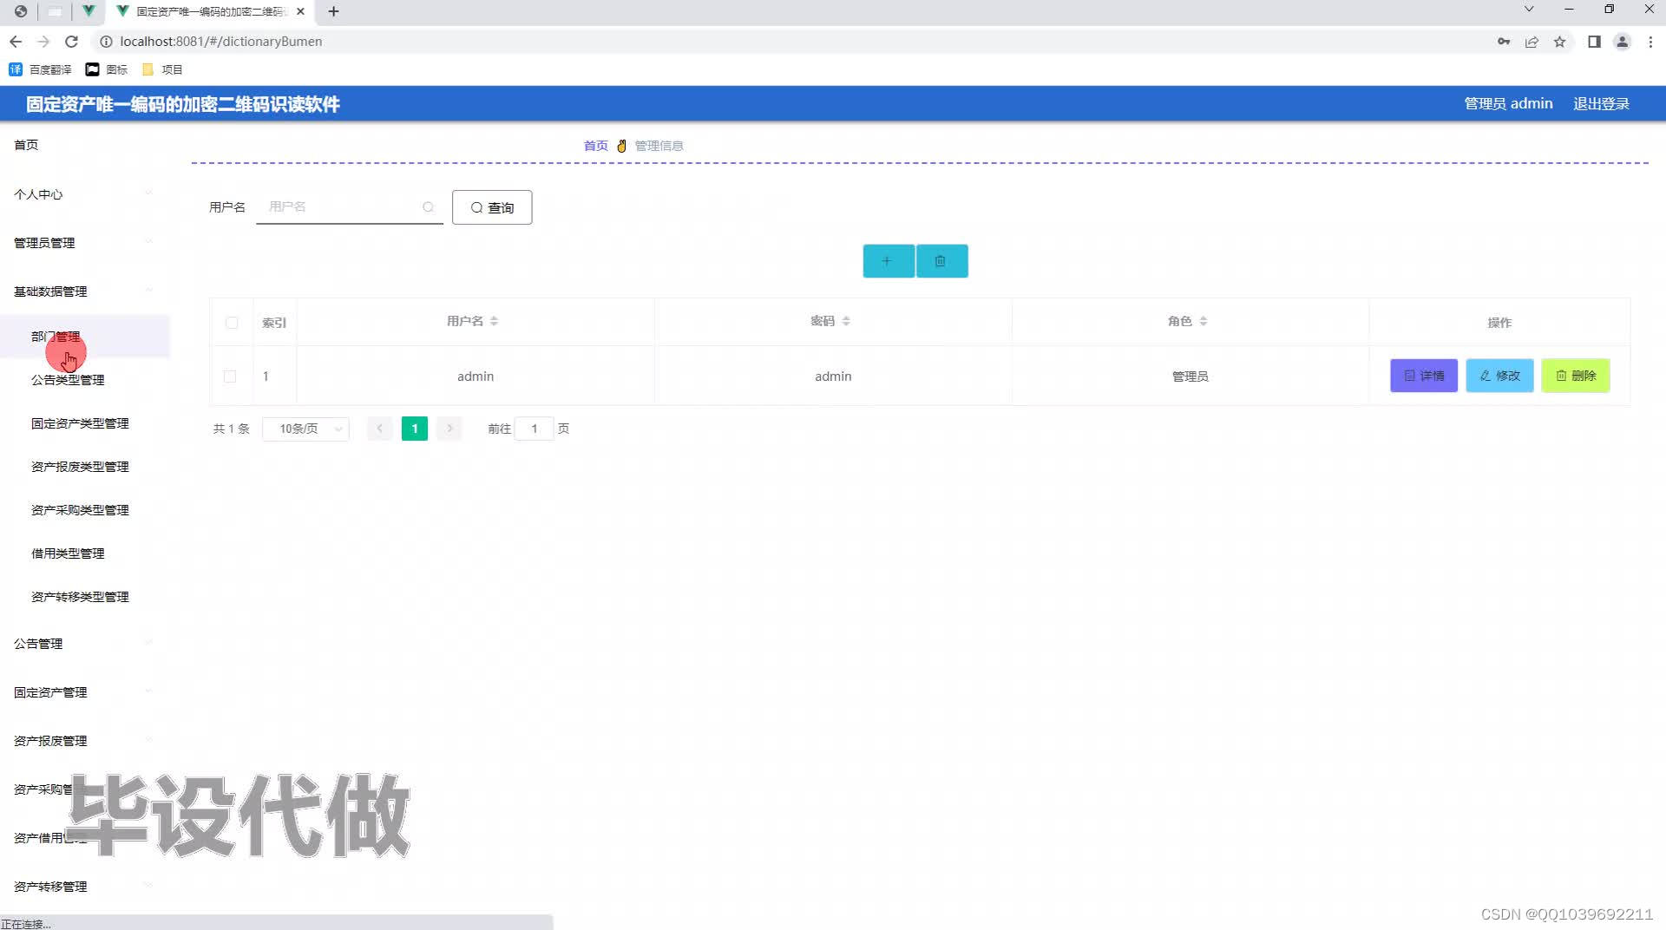Click the magnifier icon inside the 用户名 field
The image size is (1666, 930).
(429, 206)
